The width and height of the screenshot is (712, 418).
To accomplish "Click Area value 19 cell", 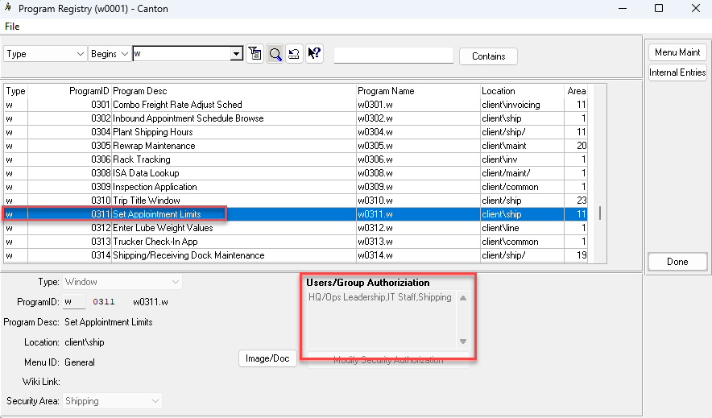I will click(576, 255).
